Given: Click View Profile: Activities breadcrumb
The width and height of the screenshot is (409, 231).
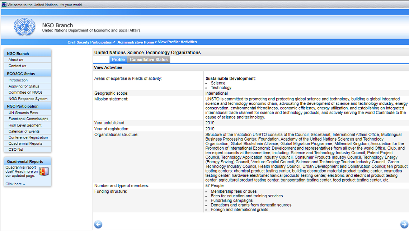Looking at the screenshot, I should pyautogui.click(x=177, y=42).
